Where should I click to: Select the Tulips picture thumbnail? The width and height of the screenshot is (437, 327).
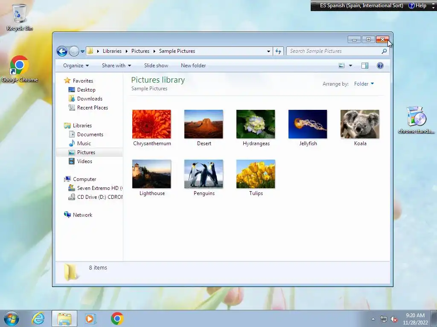point(256,174)
